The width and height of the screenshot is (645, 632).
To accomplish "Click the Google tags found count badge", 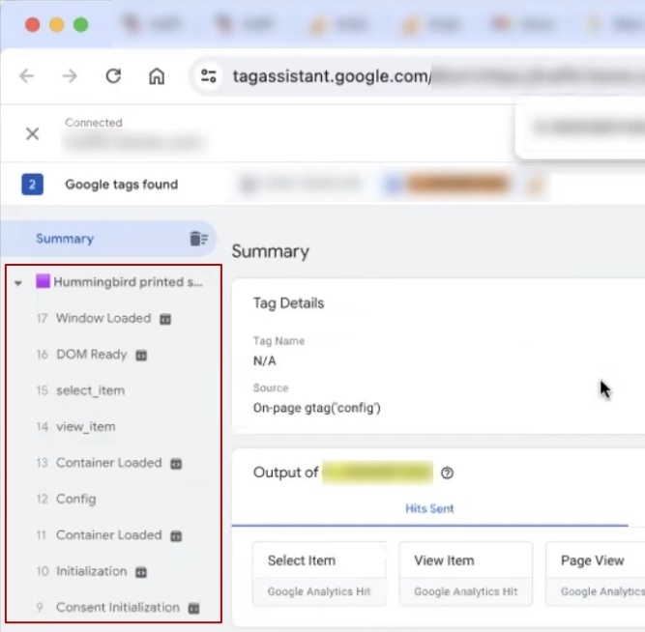I will (x=32, y=185).
